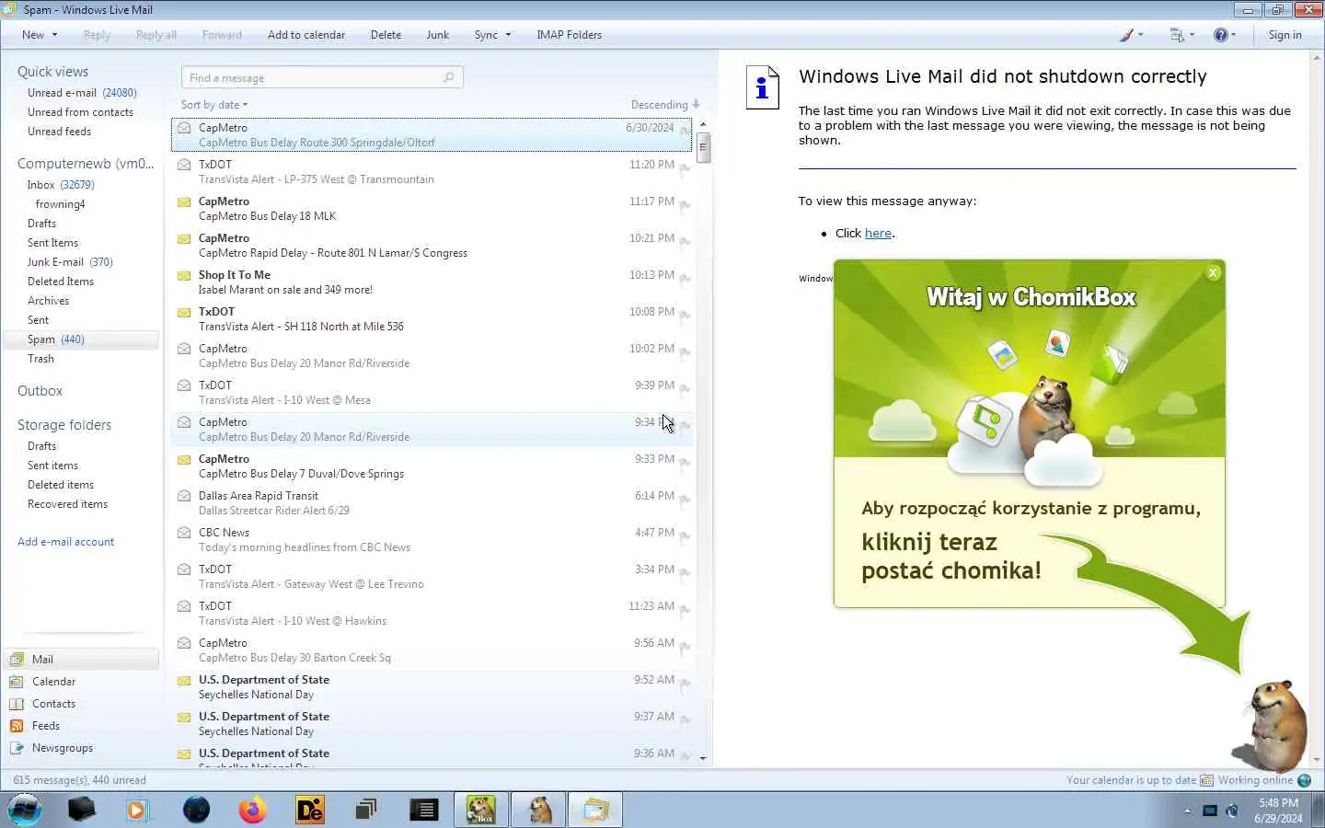Click envelope icon of Dallas Area Rapid Transit message
The image size is (1325, 828).
tap(184, 496)
